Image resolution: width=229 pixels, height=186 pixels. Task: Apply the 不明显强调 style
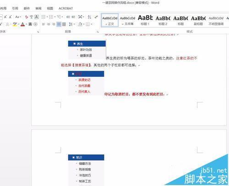click(x=216, y=20)
